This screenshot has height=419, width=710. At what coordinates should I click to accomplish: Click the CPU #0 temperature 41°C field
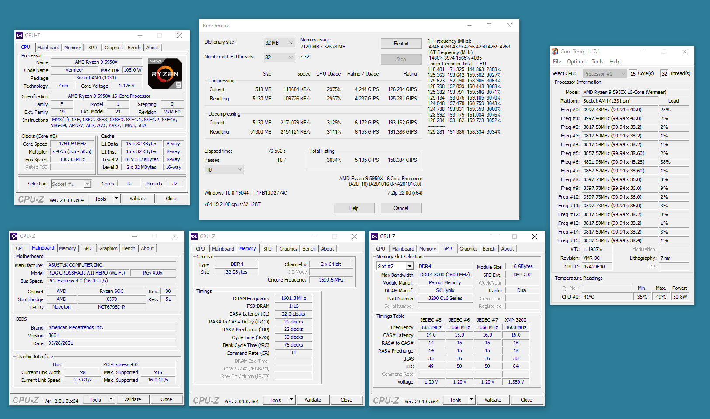click(x=607, y=297)
